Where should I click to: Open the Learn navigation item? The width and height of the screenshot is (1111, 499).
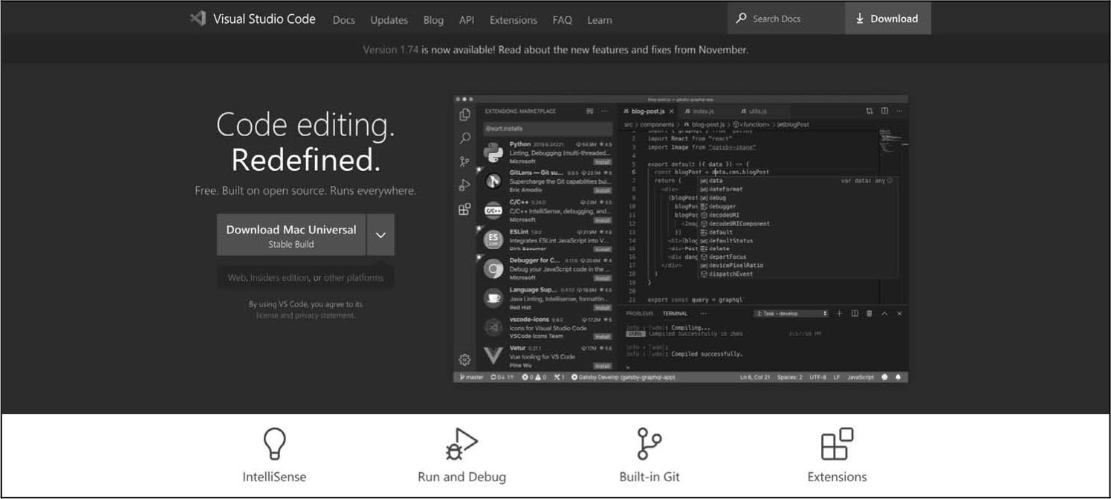click(x=600, y=20)
